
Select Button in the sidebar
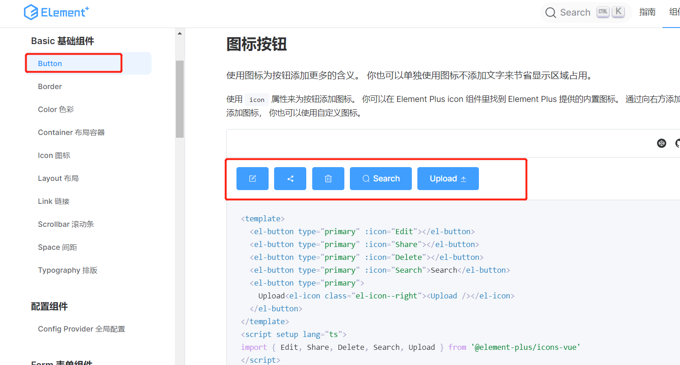[x=50, y=63]
